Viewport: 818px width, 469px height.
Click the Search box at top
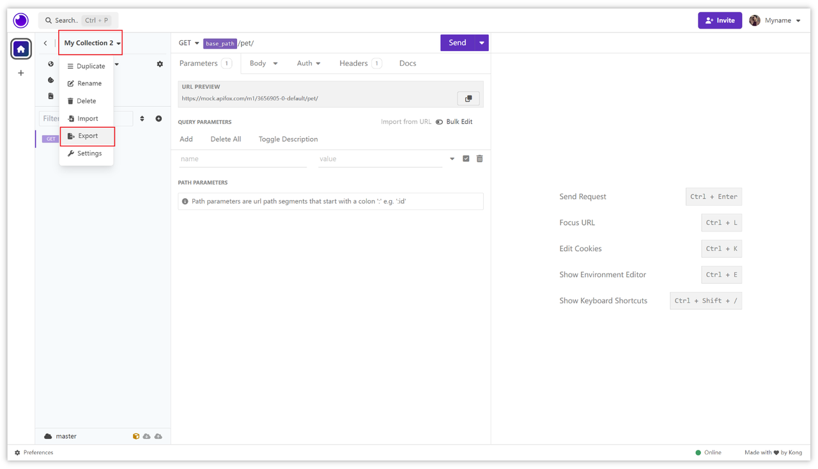78,20
